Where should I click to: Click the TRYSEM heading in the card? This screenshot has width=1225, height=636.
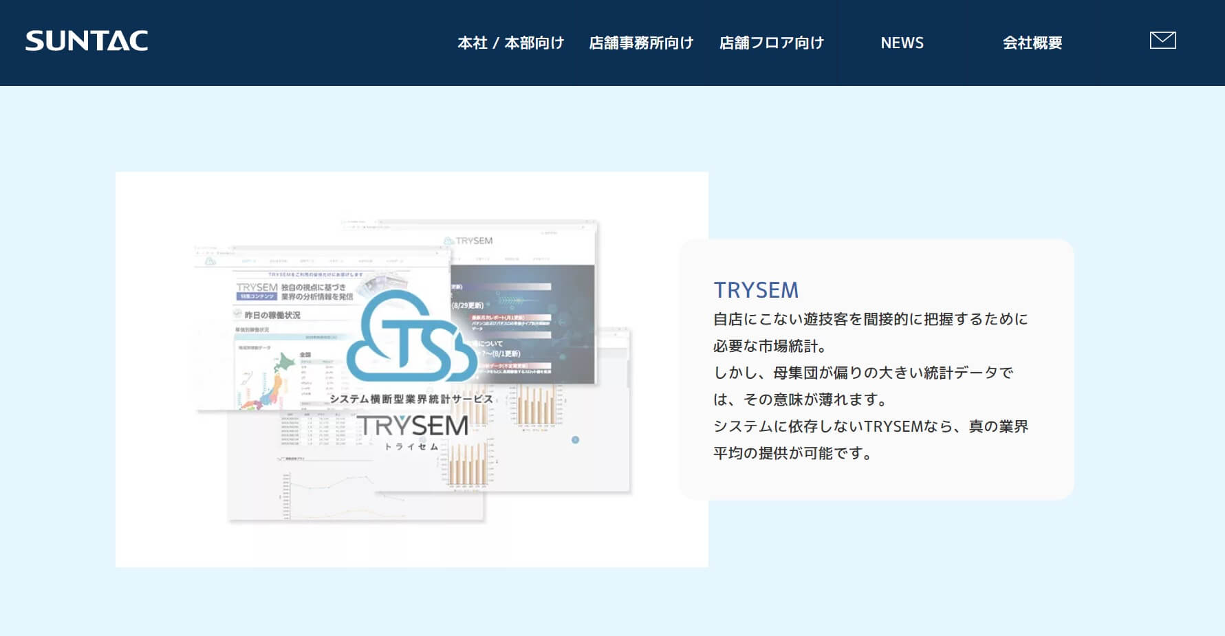pyautogui.click(x=756, y=290)
